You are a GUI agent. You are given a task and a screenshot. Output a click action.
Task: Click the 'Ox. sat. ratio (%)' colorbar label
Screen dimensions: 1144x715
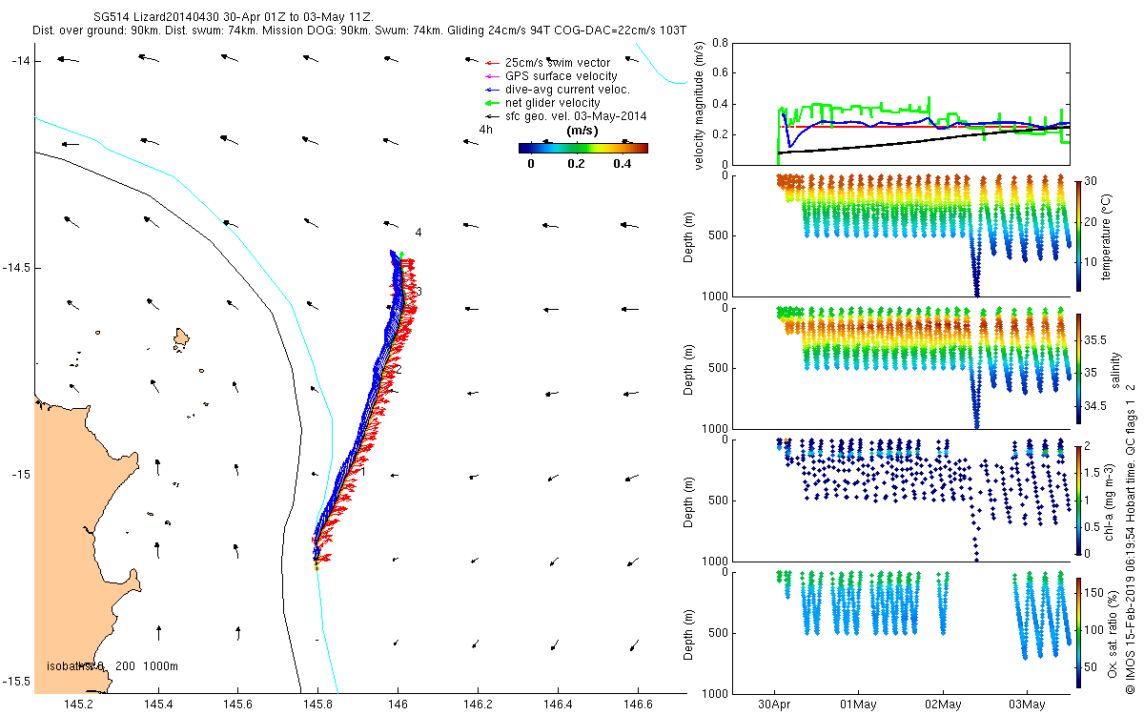click(x=1114, y=632)
